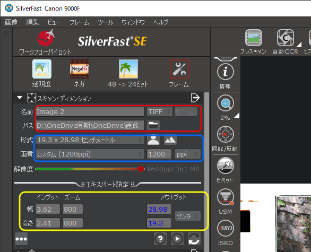311x252 pixels.
Task: Open the 形式 size preset dropdown
Action: pos(90,140)
